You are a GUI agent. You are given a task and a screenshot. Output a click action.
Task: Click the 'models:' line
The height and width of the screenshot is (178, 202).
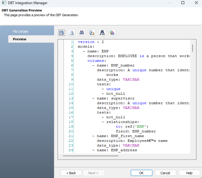(x=86, y=46)
